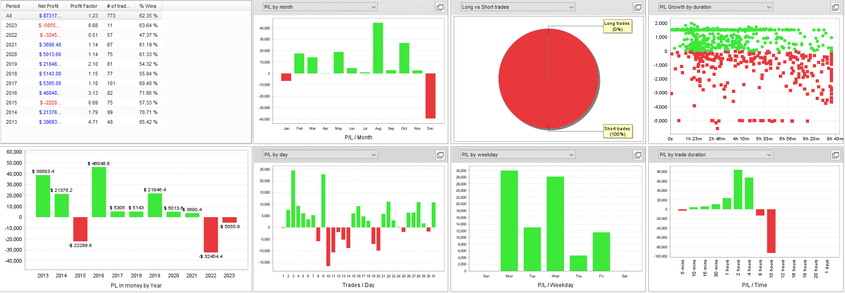Maximize the Long vs Short trades panel

638,7
